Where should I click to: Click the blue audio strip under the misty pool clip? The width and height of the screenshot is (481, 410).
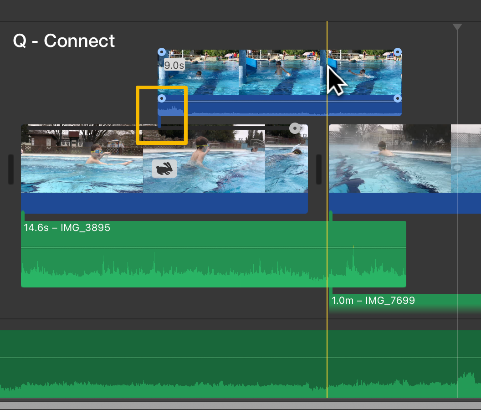pos(405,203)
